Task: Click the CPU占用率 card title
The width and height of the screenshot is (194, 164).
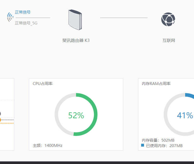Action: coord(43,84)
